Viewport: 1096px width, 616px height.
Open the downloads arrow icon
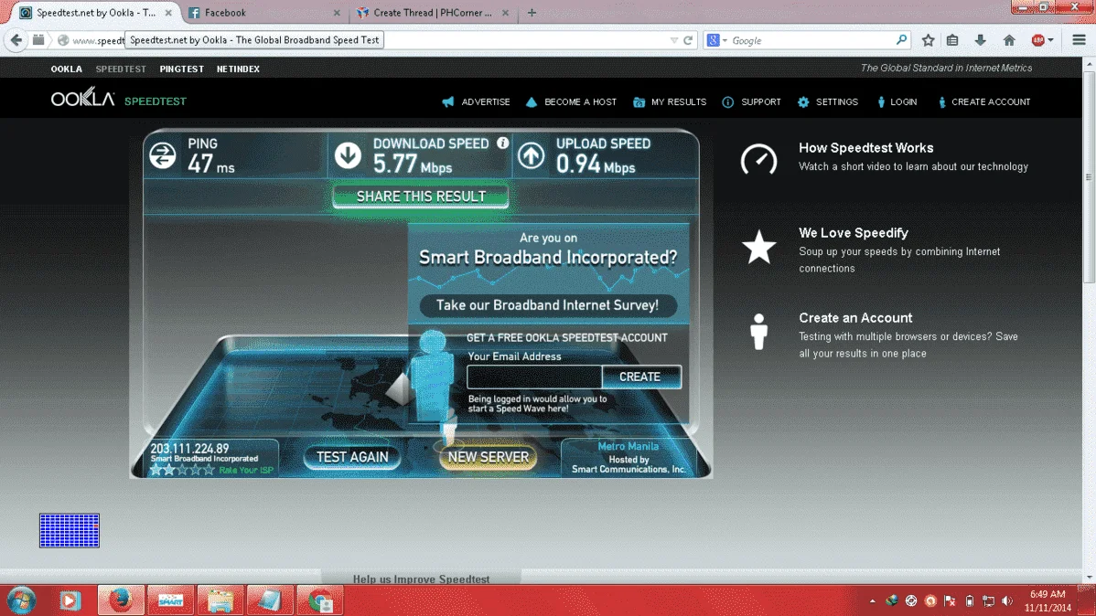[x=981, y=40]
